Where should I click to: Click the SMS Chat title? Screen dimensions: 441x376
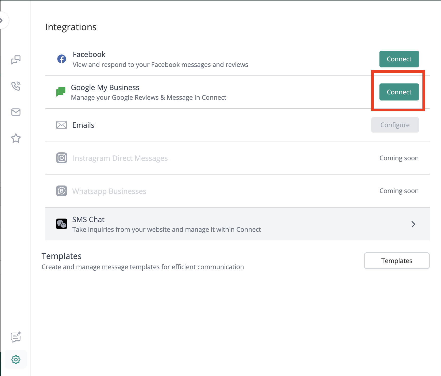pyautogui.click(x=89, y=220)
